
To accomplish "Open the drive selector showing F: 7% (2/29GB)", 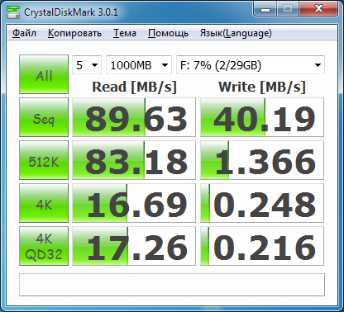I will 251,65.
